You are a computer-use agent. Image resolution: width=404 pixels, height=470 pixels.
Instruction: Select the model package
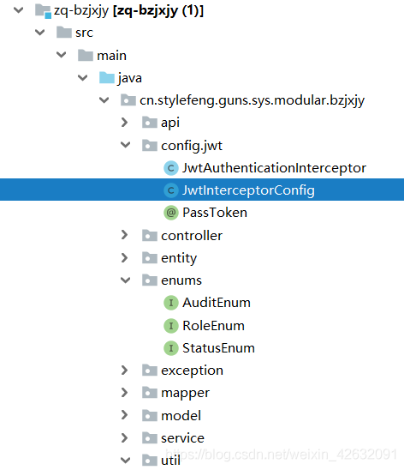[181, 416]
